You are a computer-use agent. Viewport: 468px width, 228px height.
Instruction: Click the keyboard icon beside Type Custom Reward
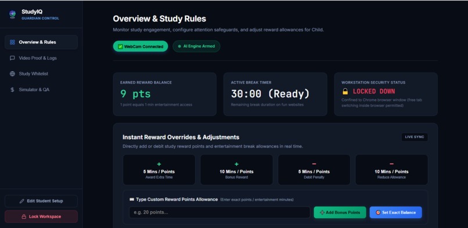click(x=132, y=200)
